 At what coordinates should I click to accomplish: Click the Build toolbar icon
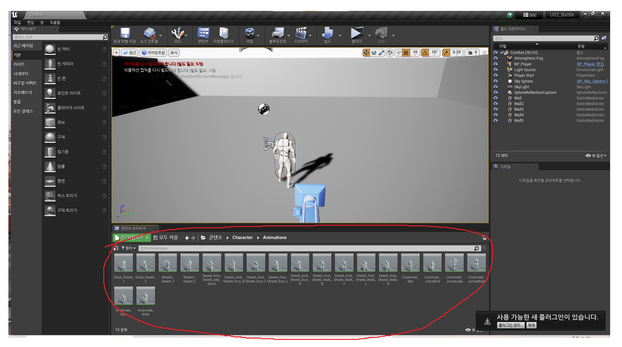(x=327, y=34)
